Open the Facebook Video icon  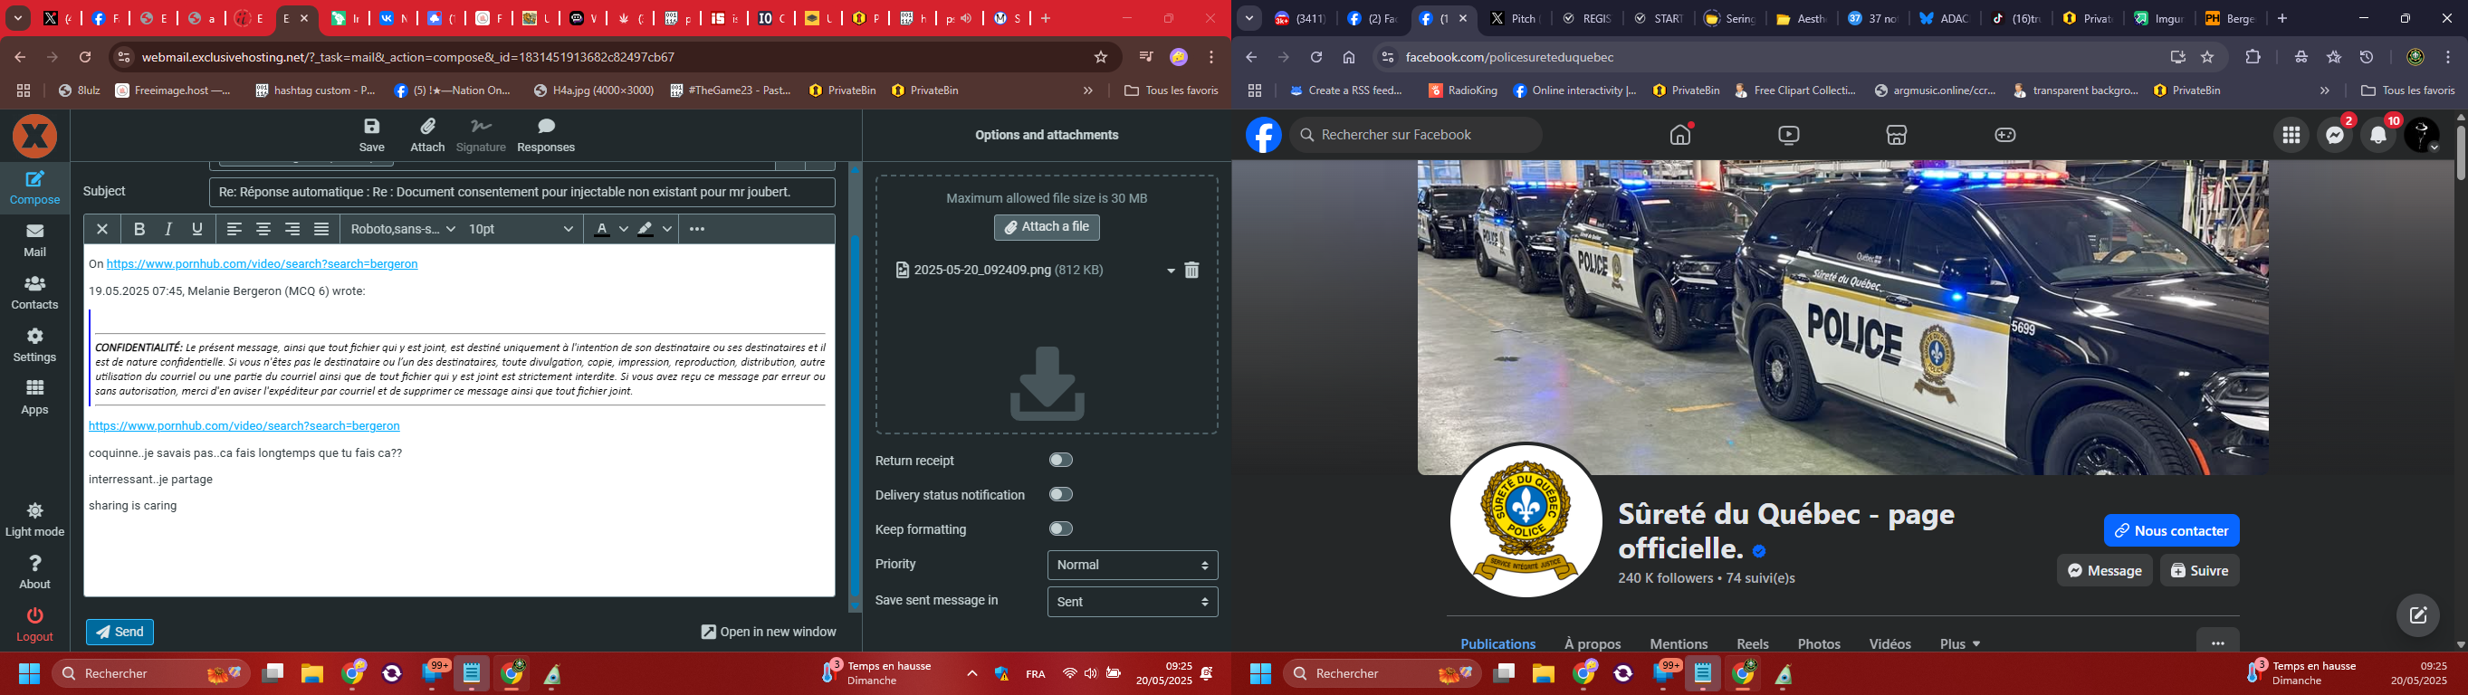1789,135
